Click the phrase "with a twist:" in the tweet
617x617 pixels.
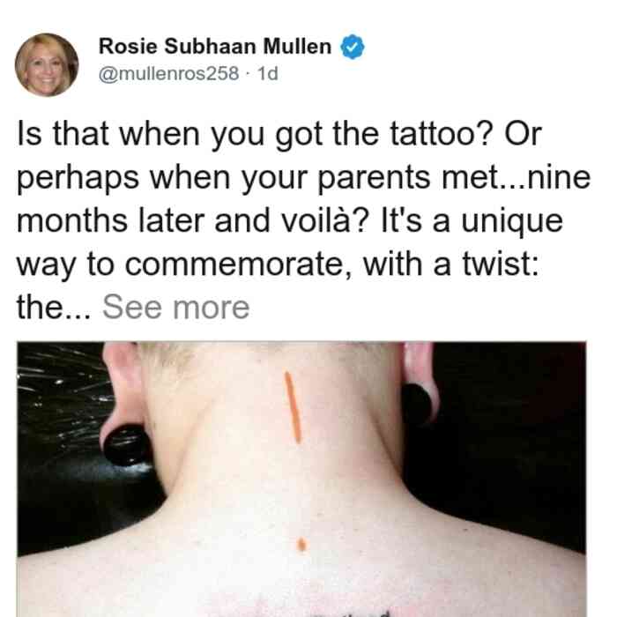pos(451,264)
